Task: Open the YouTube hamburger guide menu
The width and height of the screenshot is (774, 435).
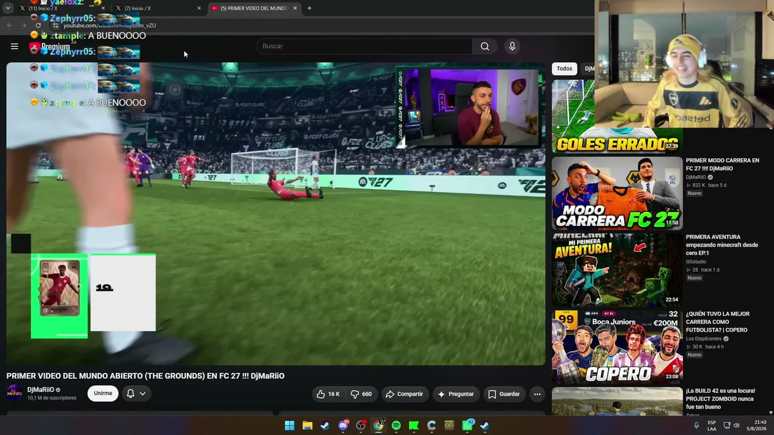Action: point(15,46)
